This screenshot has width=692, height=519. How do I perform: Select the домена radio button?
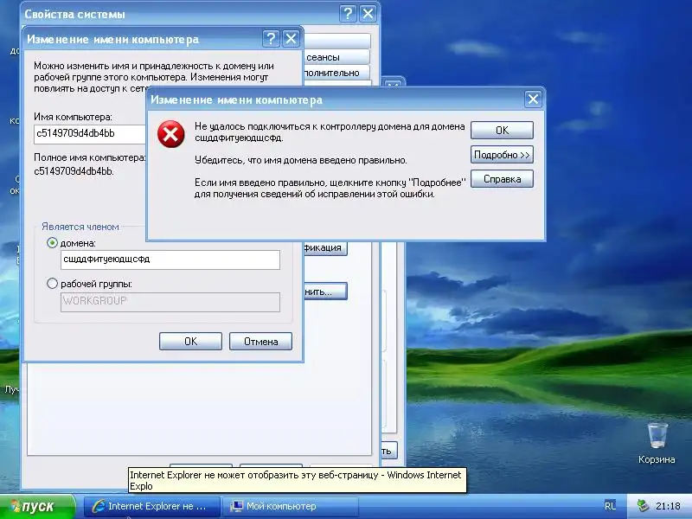coord(52,243)
